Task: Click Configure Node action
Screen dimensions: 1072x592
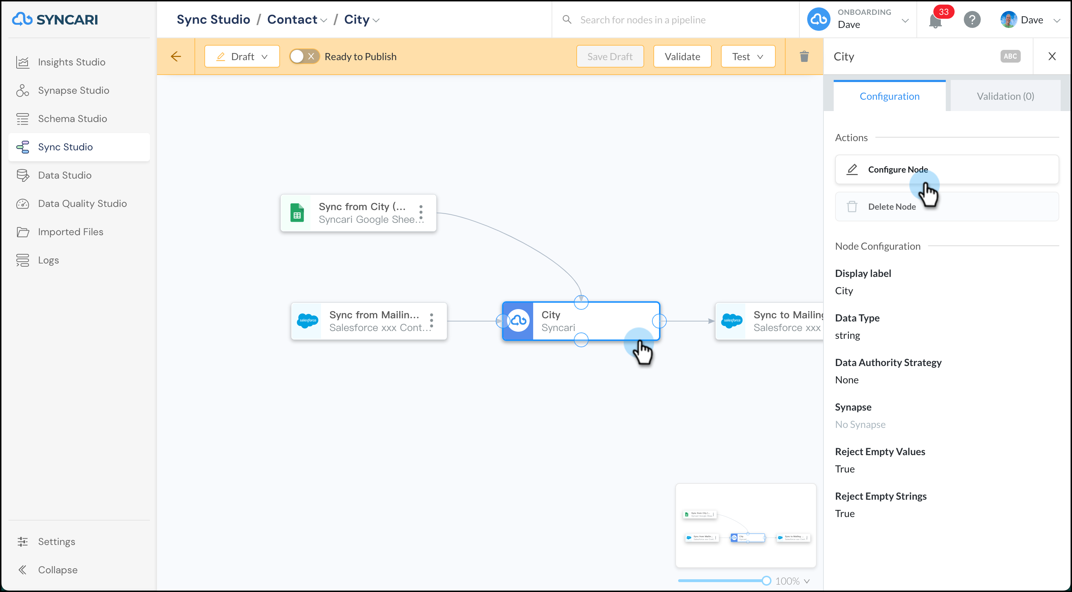Action: point(947,169)
